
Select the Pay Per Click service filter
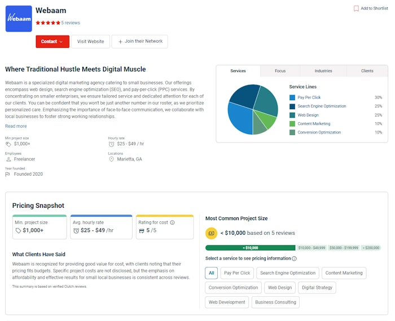237,273
